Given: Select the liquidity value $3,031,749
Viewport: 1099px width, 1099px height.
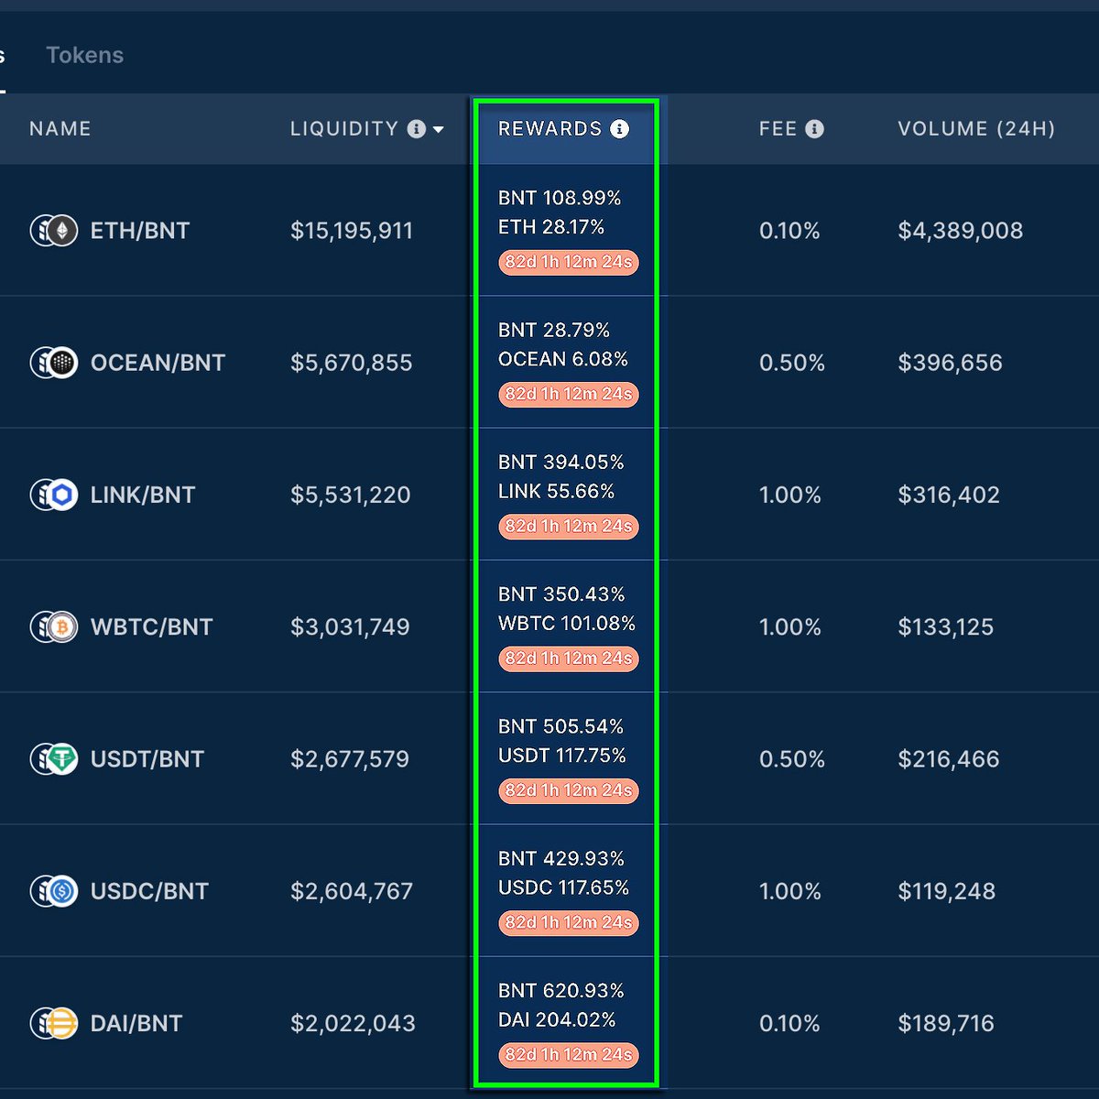Looking at the screenshot, I should coord(351,627).
